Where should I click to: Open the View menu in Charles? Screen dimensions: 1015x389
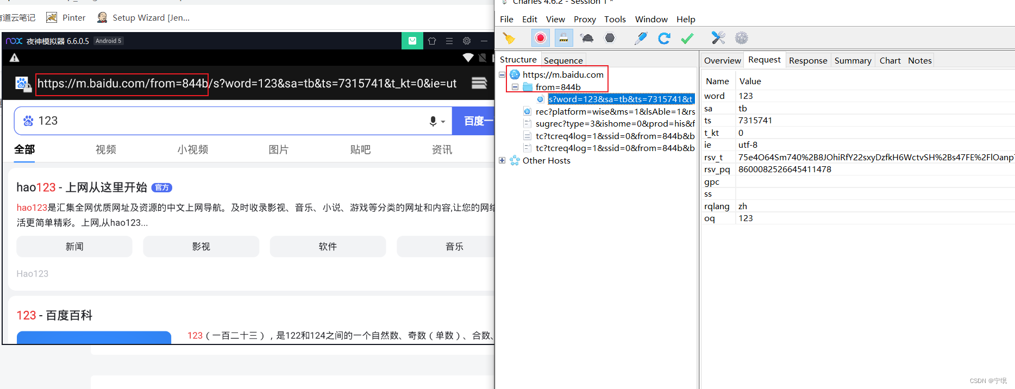pyautogui.click(x=555, y=19)
